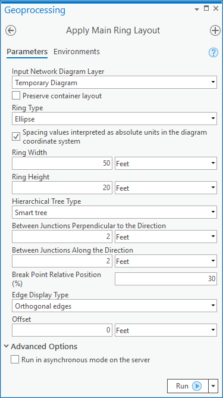Open the Ring Type dropdown
This screenshot has width=223, height=398.
click(114, 119)
